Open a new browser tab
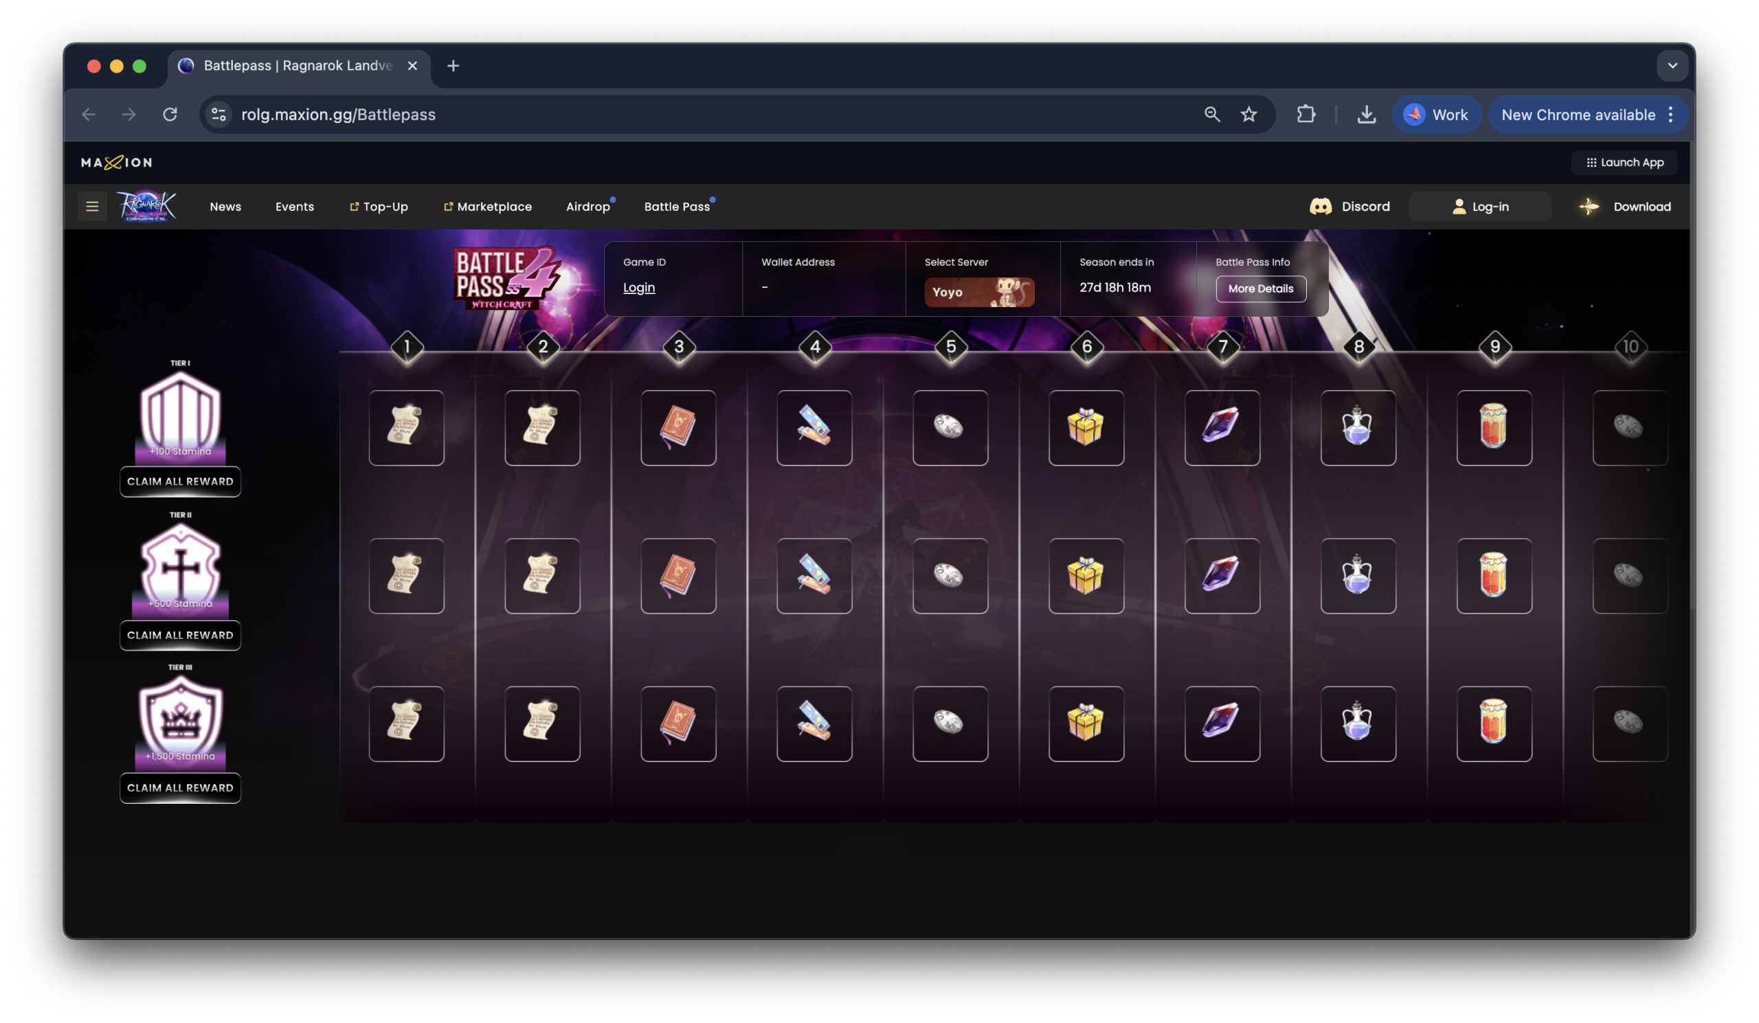This screenshot has height=1023, width=1759. click(453, 65)
